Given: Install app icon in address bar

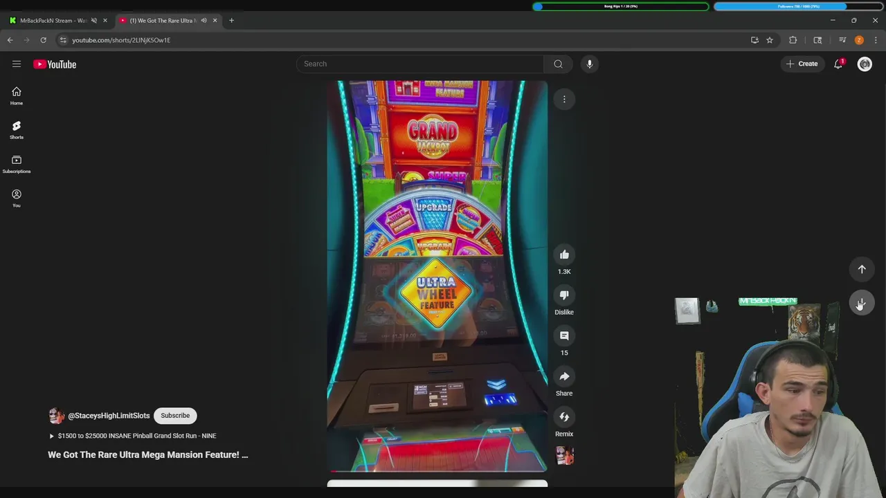Looking at the screenshot, I should point(754,40).
